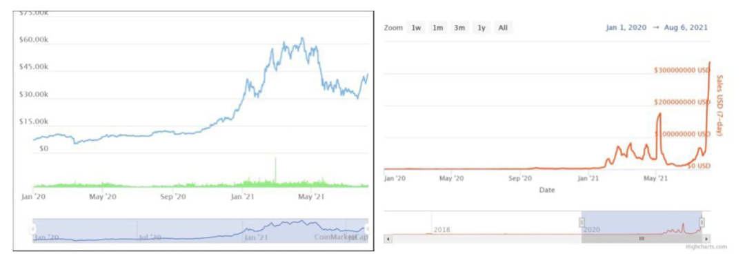The height and width of the screenshot is (263, 745).
Task: Click the Jan 1, 2020 start date field
Action: click(x=626, y=28)
